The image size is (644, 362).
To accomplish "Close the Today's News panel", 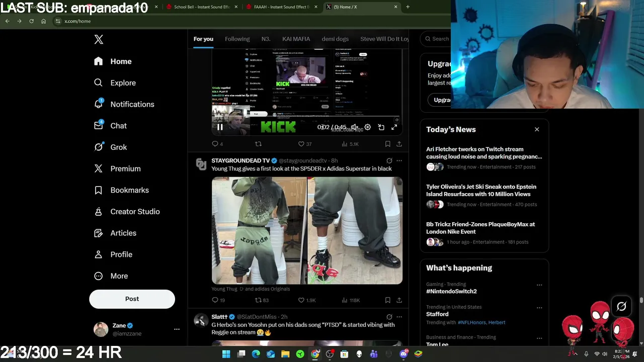I will coord(537,130).
